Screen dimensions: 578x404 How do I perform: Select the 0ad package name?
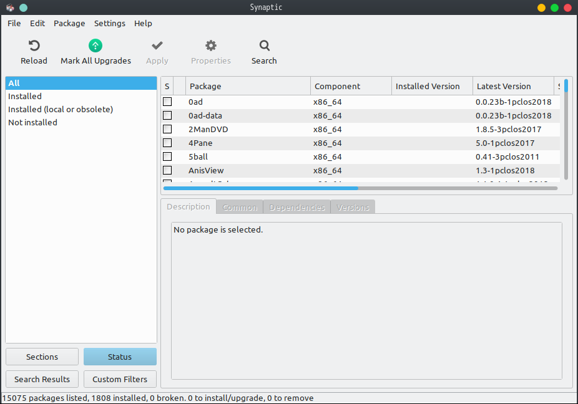(195, 102)
